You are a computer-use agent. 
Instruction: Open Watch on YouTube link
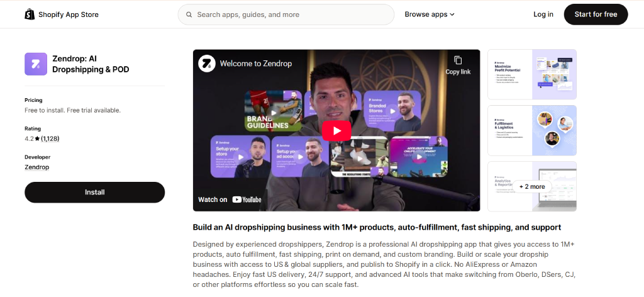click(230, 199)
